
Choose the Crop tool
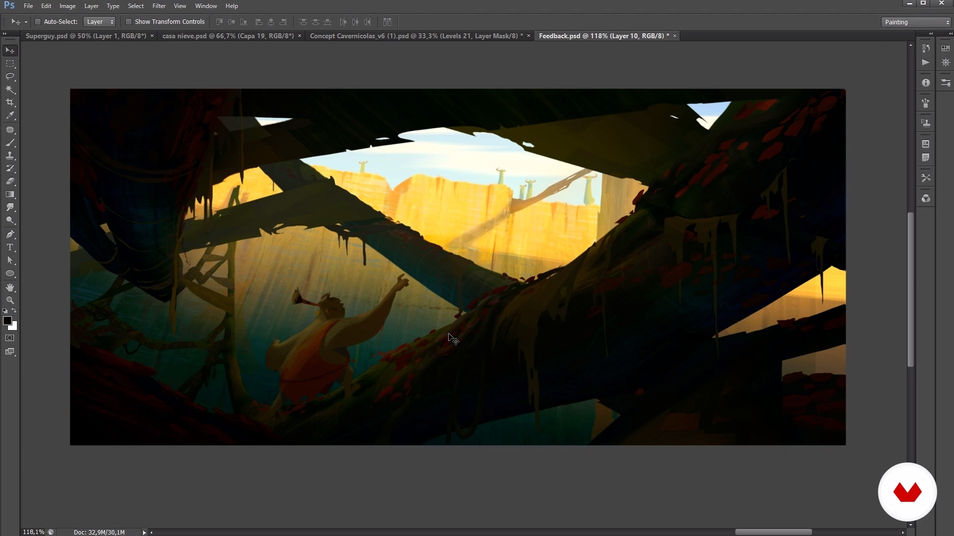pos(10,102)
